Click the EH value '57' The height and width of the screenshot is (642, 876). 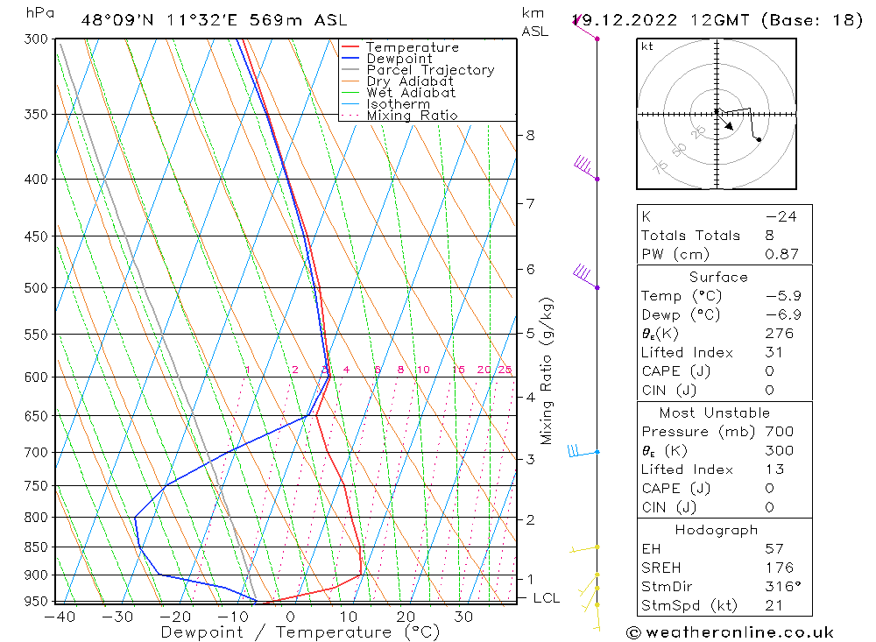coord(774,549)
